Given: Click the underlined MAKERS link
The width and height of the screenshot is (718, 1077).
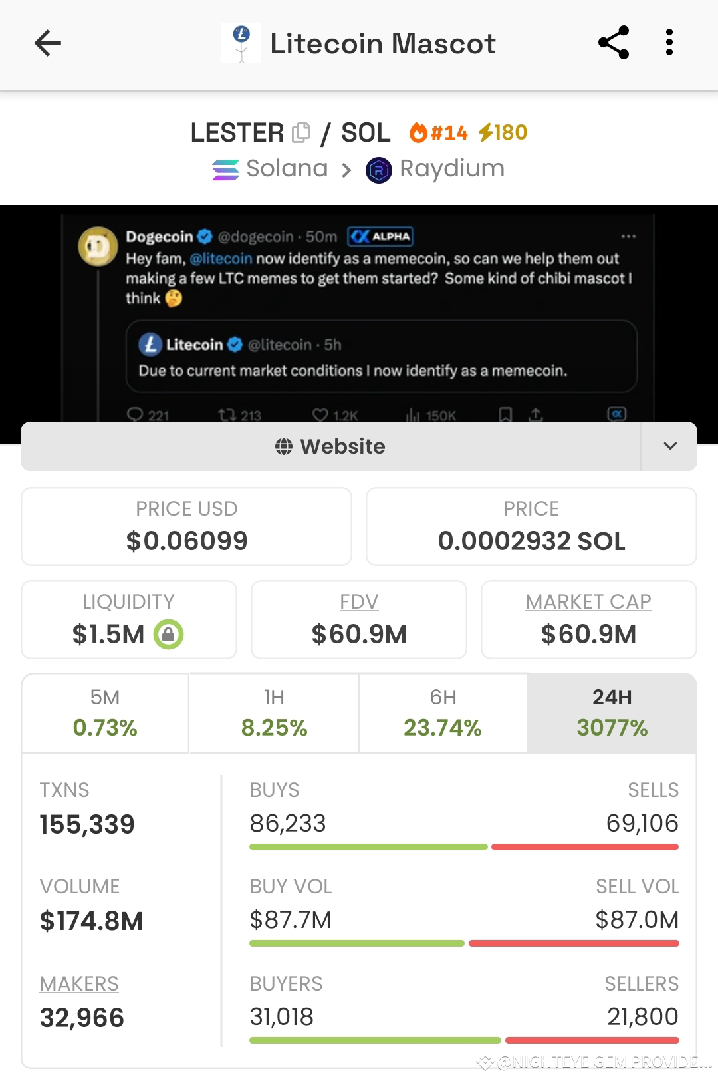Looking at the screenshot, I should 79,983.
